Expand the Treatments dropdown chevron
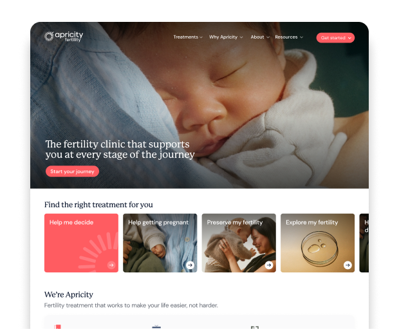The width and height of the screenshot is (399, 329). [201, 37]
